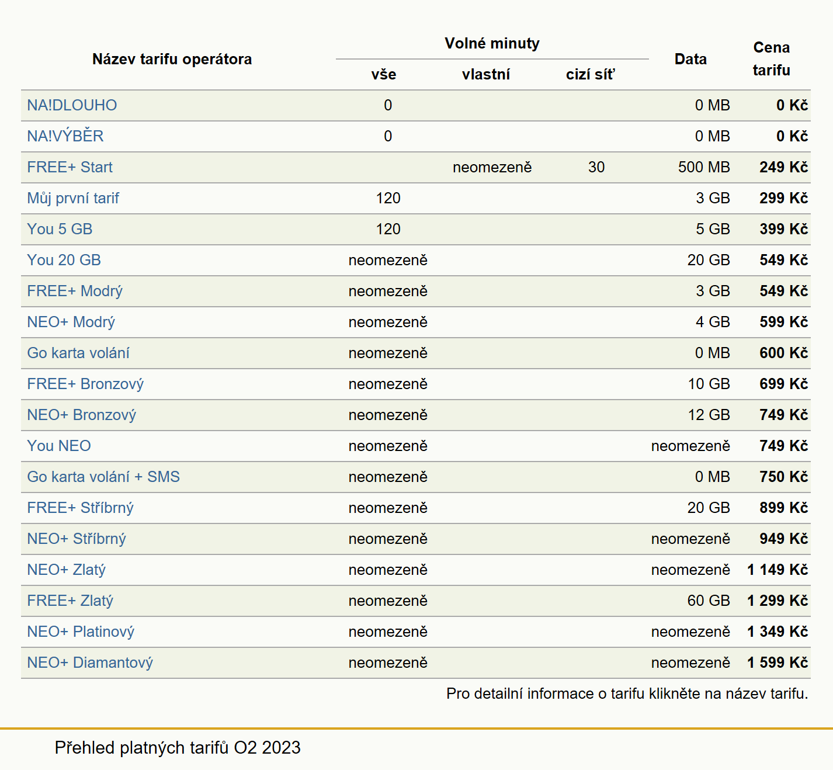The width and height of the screenshot is (833, 770).
Task: Open the FREE+ Modrý tariff link
Action: click(75, 291)
